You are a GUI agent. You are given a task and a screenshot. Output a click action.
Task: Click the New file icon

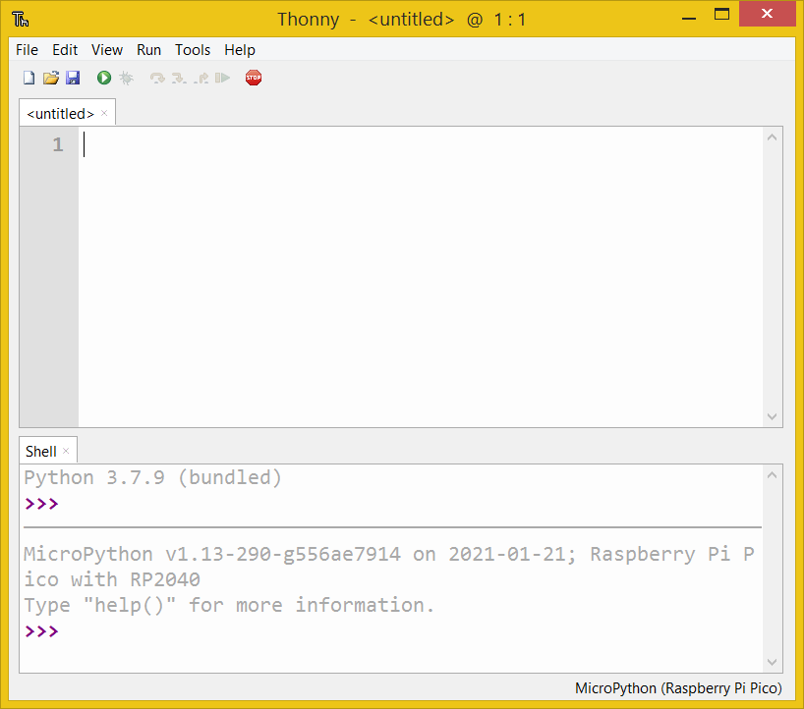[29, 78]
